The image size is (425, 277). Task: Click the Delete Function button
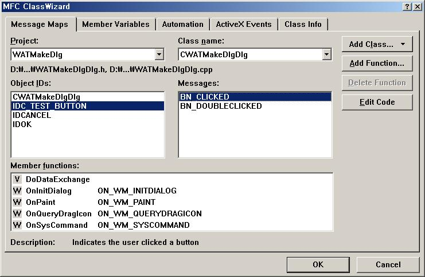[x=377, y=83]
